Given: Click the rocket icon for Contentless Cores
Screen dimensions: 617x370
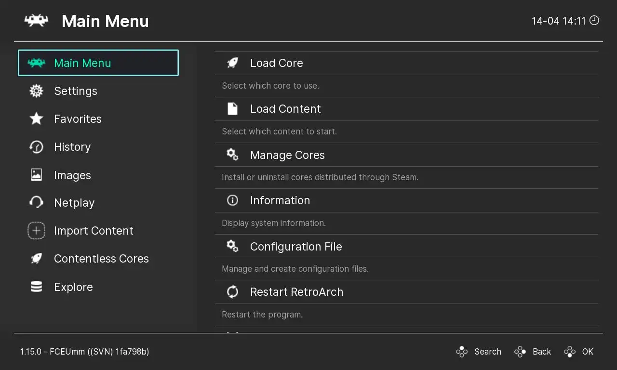Looking at the screenshot, I should pos(36,259).
